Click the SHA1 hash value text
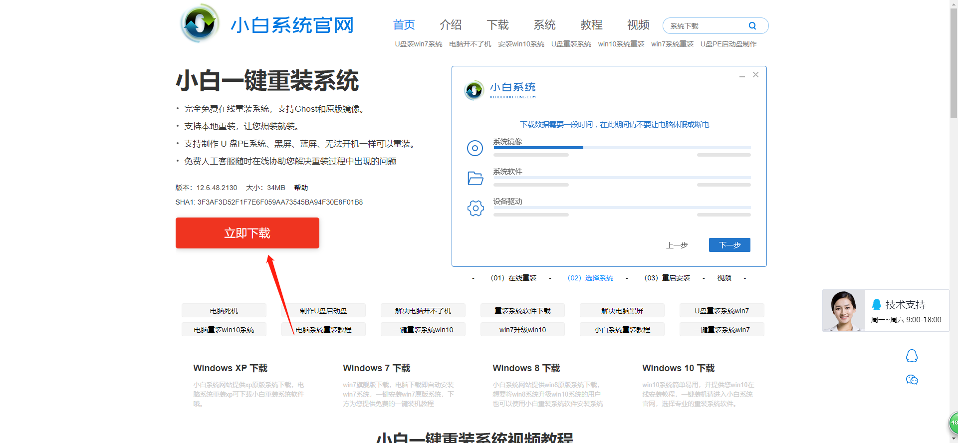This screenshot has width=958, height=443. click(x=280, y=202)
